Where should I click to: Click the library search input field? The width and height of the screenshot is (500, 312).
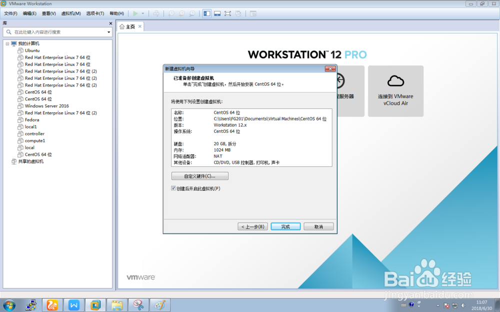point(57,32)
